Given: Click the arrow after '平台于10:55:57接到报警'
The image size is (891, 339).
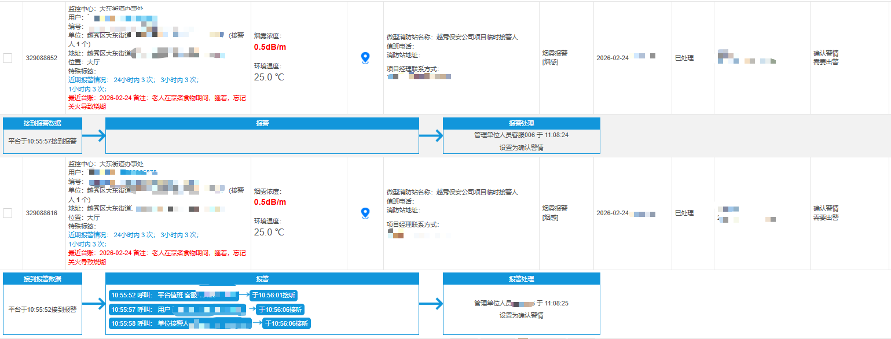Looking at the screenshot, I should [x=93, y=137].
